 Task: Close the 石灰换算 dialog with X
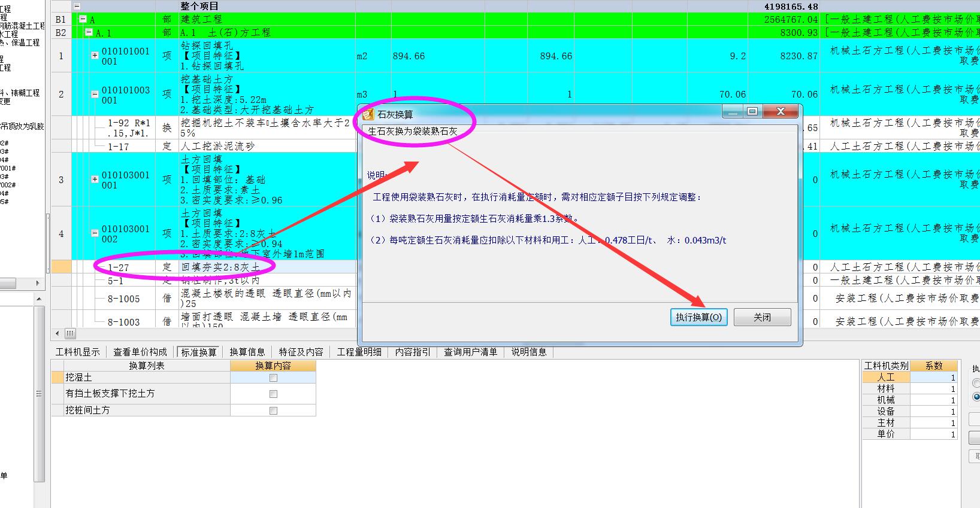tap(781, 111)
